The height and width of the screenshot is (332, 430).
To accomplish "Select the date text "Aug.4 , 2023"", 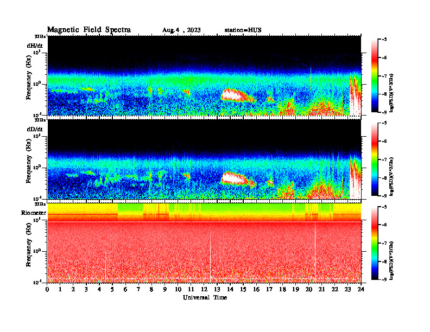I will [x=181, y=30].
